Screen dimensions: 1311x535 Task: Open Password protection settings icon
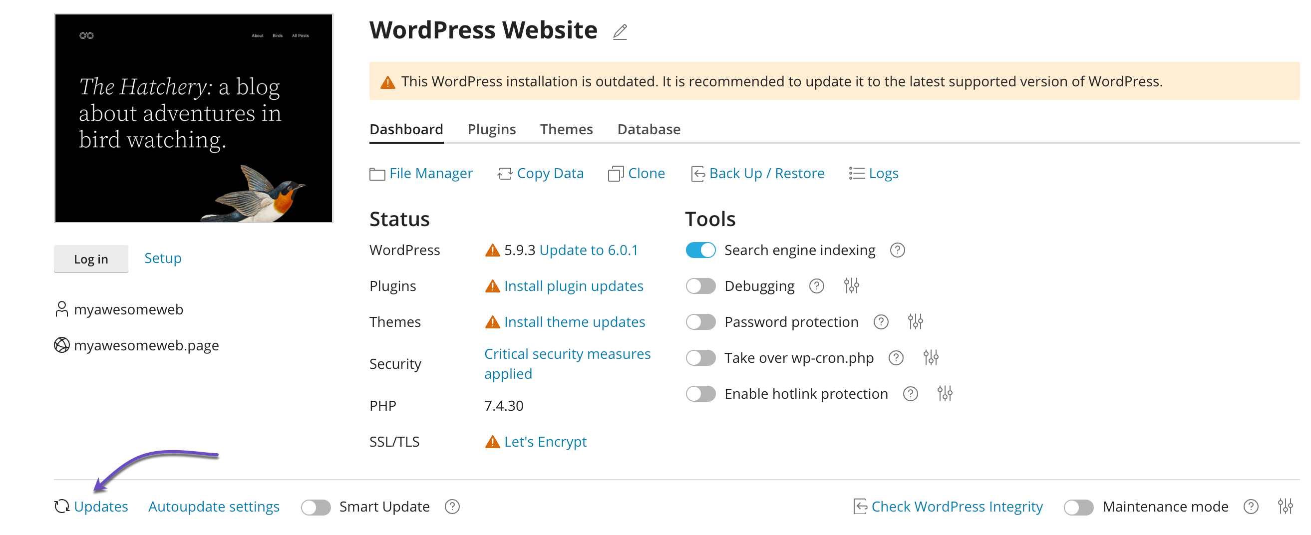(x=915, y=322)
